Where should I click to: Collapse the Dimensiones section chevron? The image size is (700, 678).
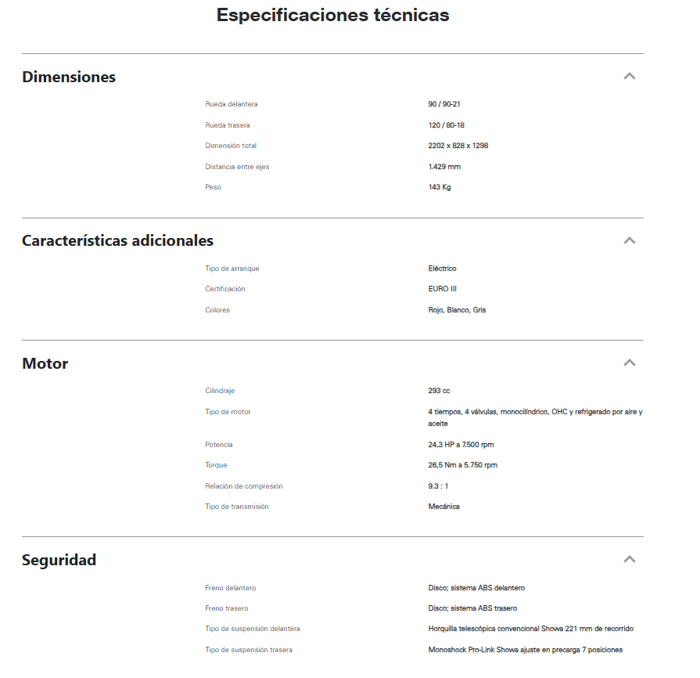[x=629, y=77]
